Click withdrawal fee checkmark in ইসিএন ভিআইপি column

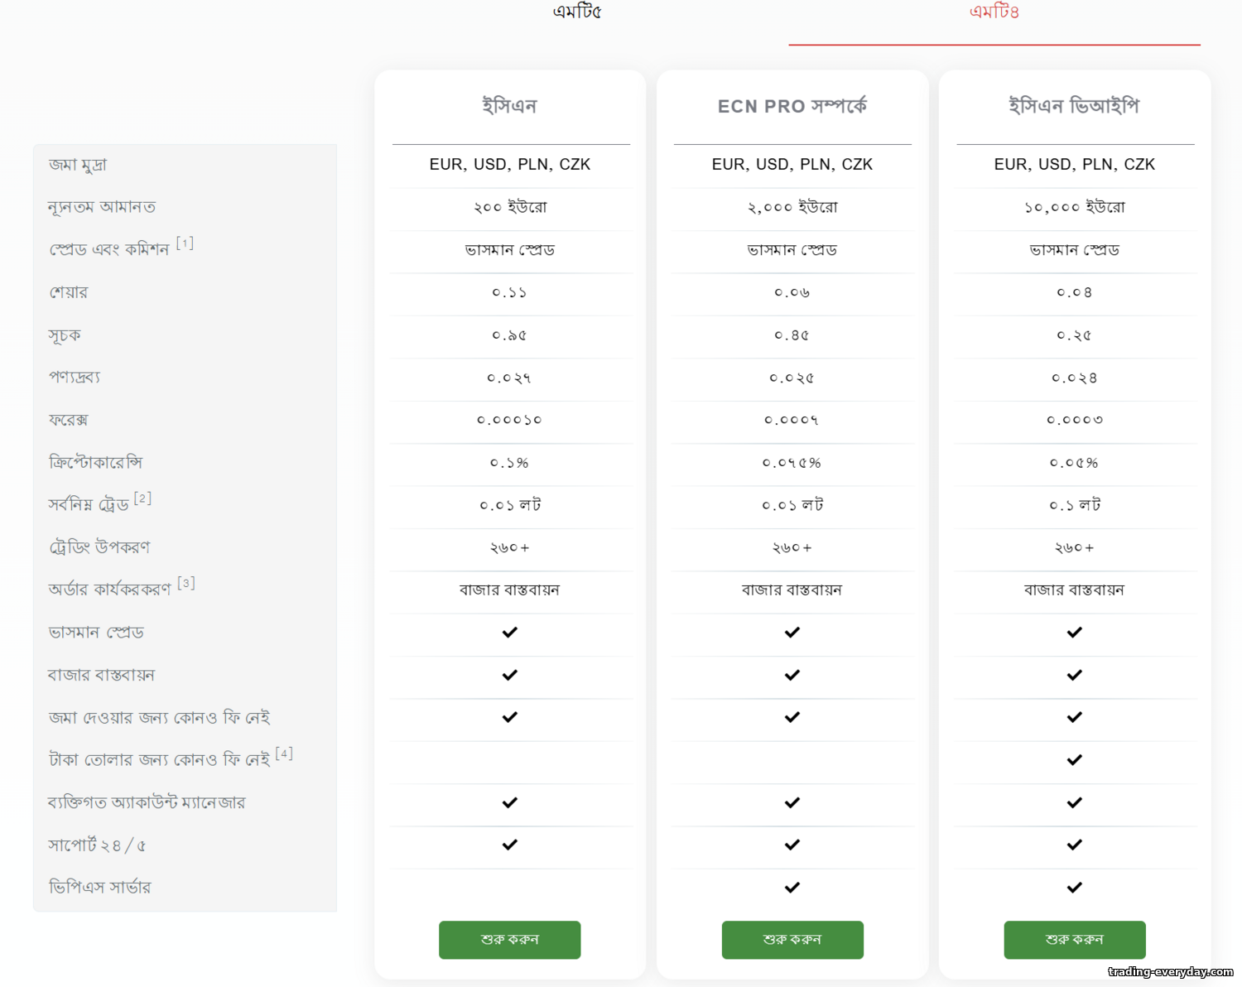tap(1075, 760)
